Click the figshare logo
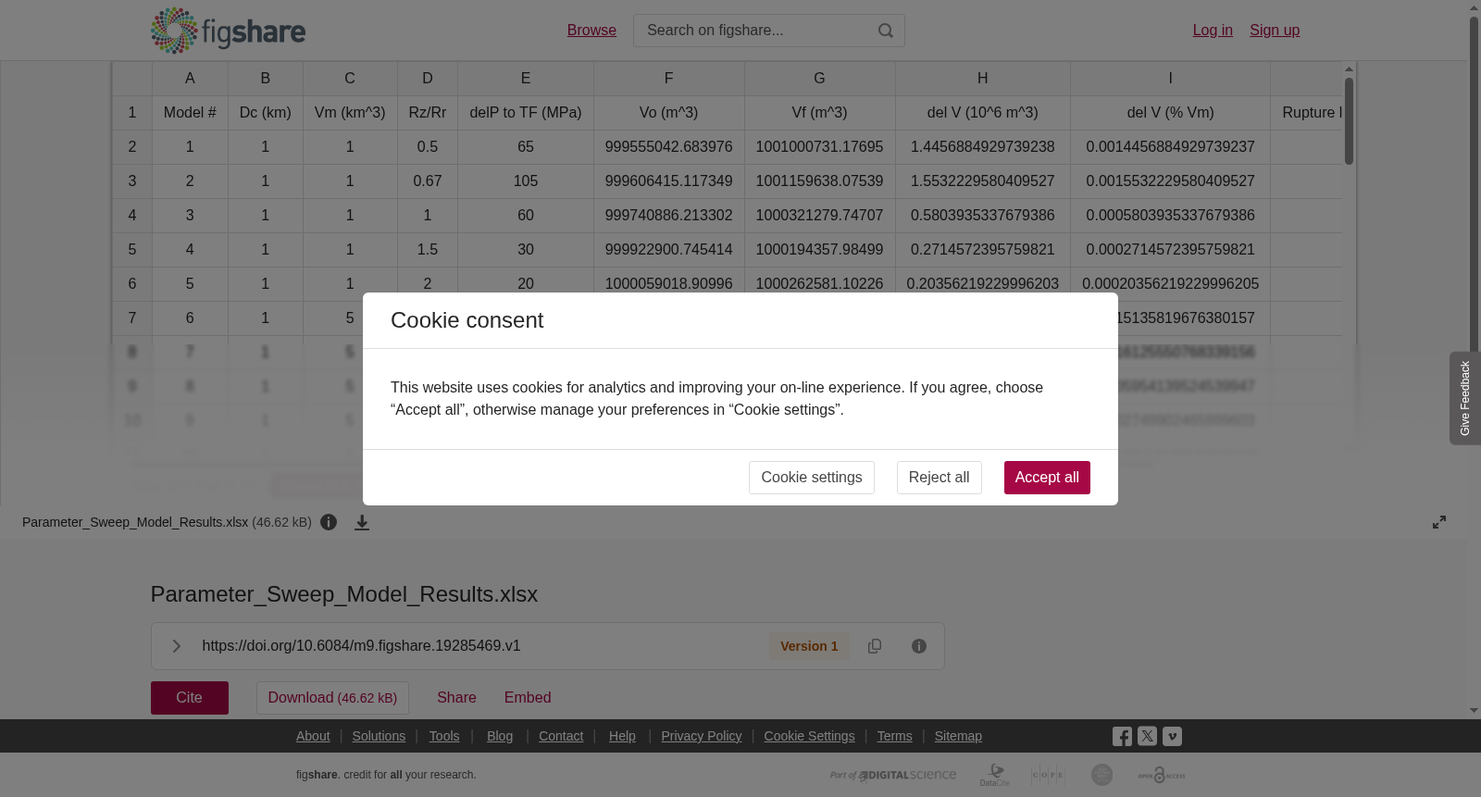The height and width of the screenshot is (797, 1481). tap(228, 31)
